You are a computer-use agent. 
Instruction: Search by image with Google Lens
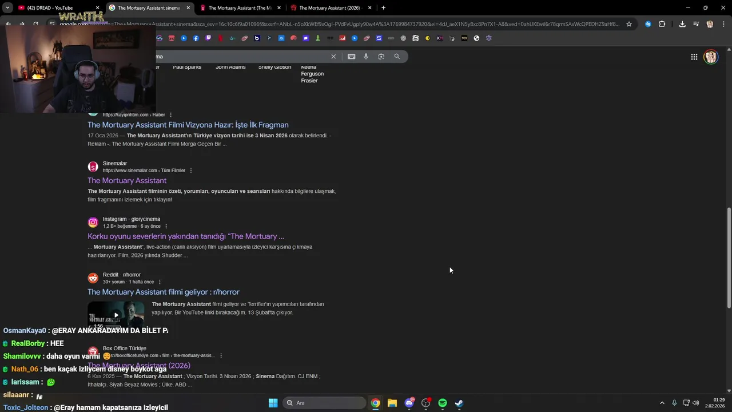pos(381,57)
